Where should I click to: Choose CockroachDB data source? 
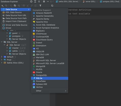(50, 37)
